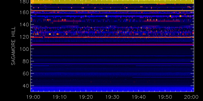Click the 19:10 time axis label
The width and height of the screenshot is (203, 101).
coord(59,97)
